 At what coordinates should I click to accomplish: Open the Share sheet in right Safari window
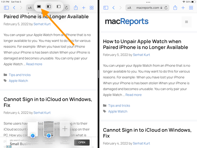tap(175, 8)
